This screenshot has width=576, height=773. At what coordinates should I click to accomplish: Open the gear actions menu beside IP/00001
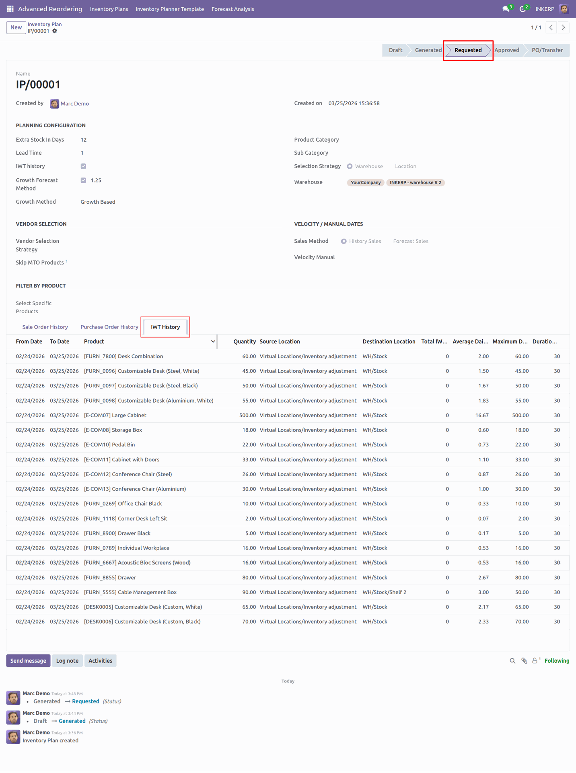point(55,31)
